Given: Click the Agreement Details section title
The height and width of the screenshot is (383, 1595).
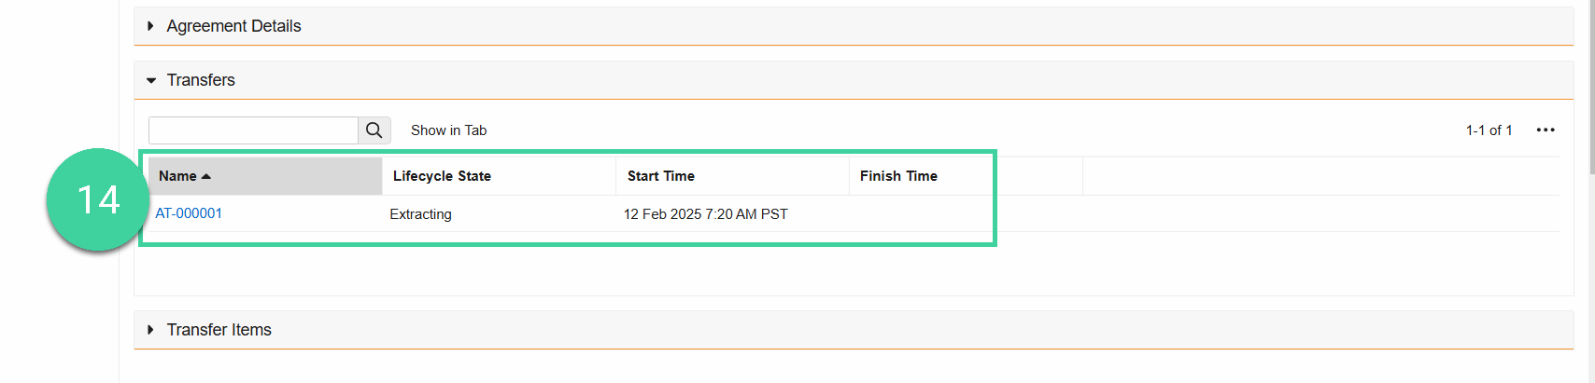Looking at the screenshot, I should 233,26.
